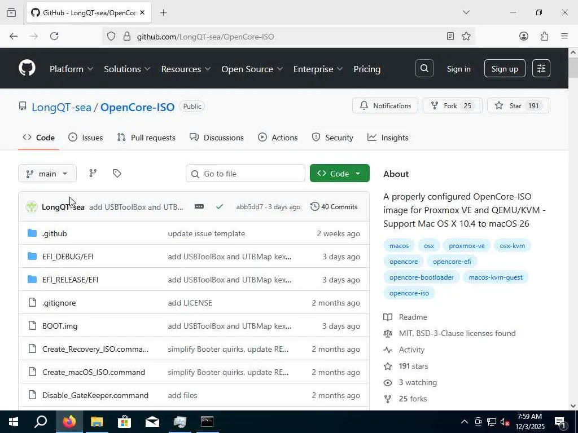
Task: View branches via the branch icon
Action: point(93,174)
